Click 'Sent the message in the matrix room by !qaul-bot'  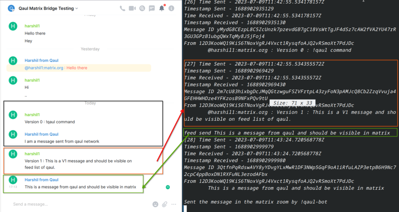click(256, 202)
